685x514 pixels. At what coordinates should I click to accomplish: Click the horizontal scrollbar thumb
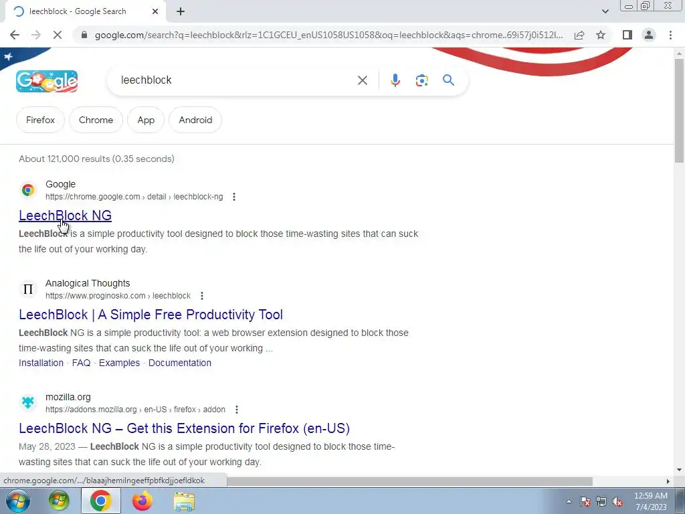pos(410,481)
